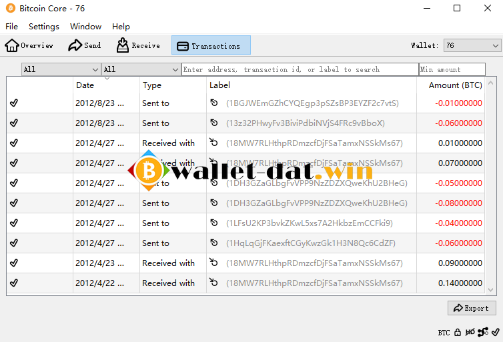Select address 1BGJWEmGZhCYQEgp3pSZsBP3EYZF2c7vtS
503x342 pixels.
tap(312, 103)
